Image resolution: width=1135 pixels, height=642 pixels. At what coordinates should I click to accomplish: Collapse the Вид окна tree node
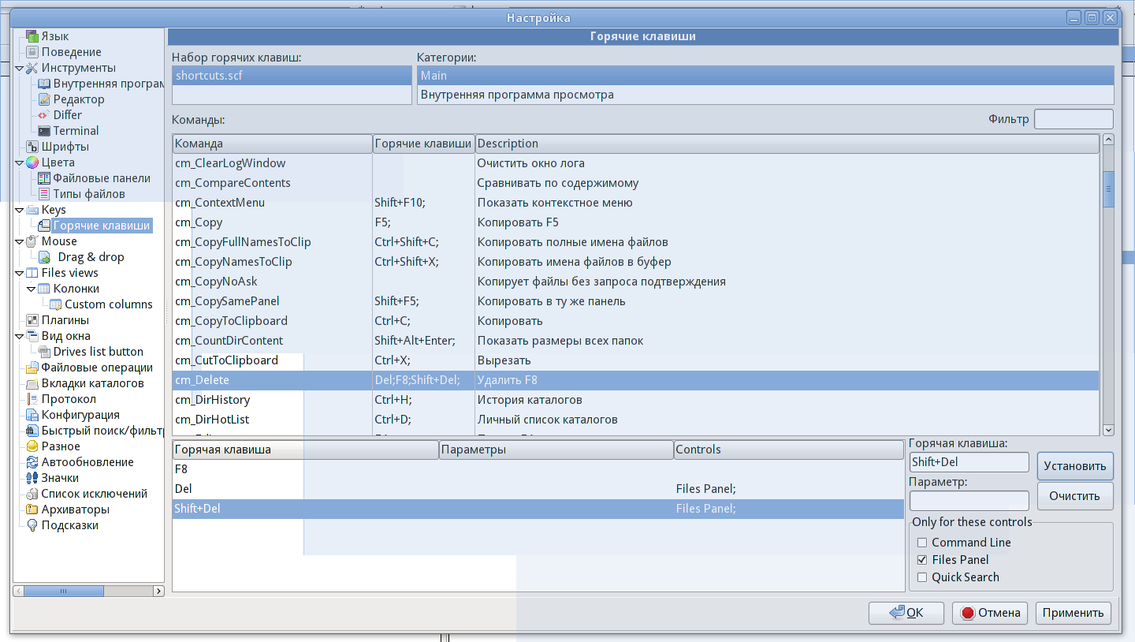(20, 337)
